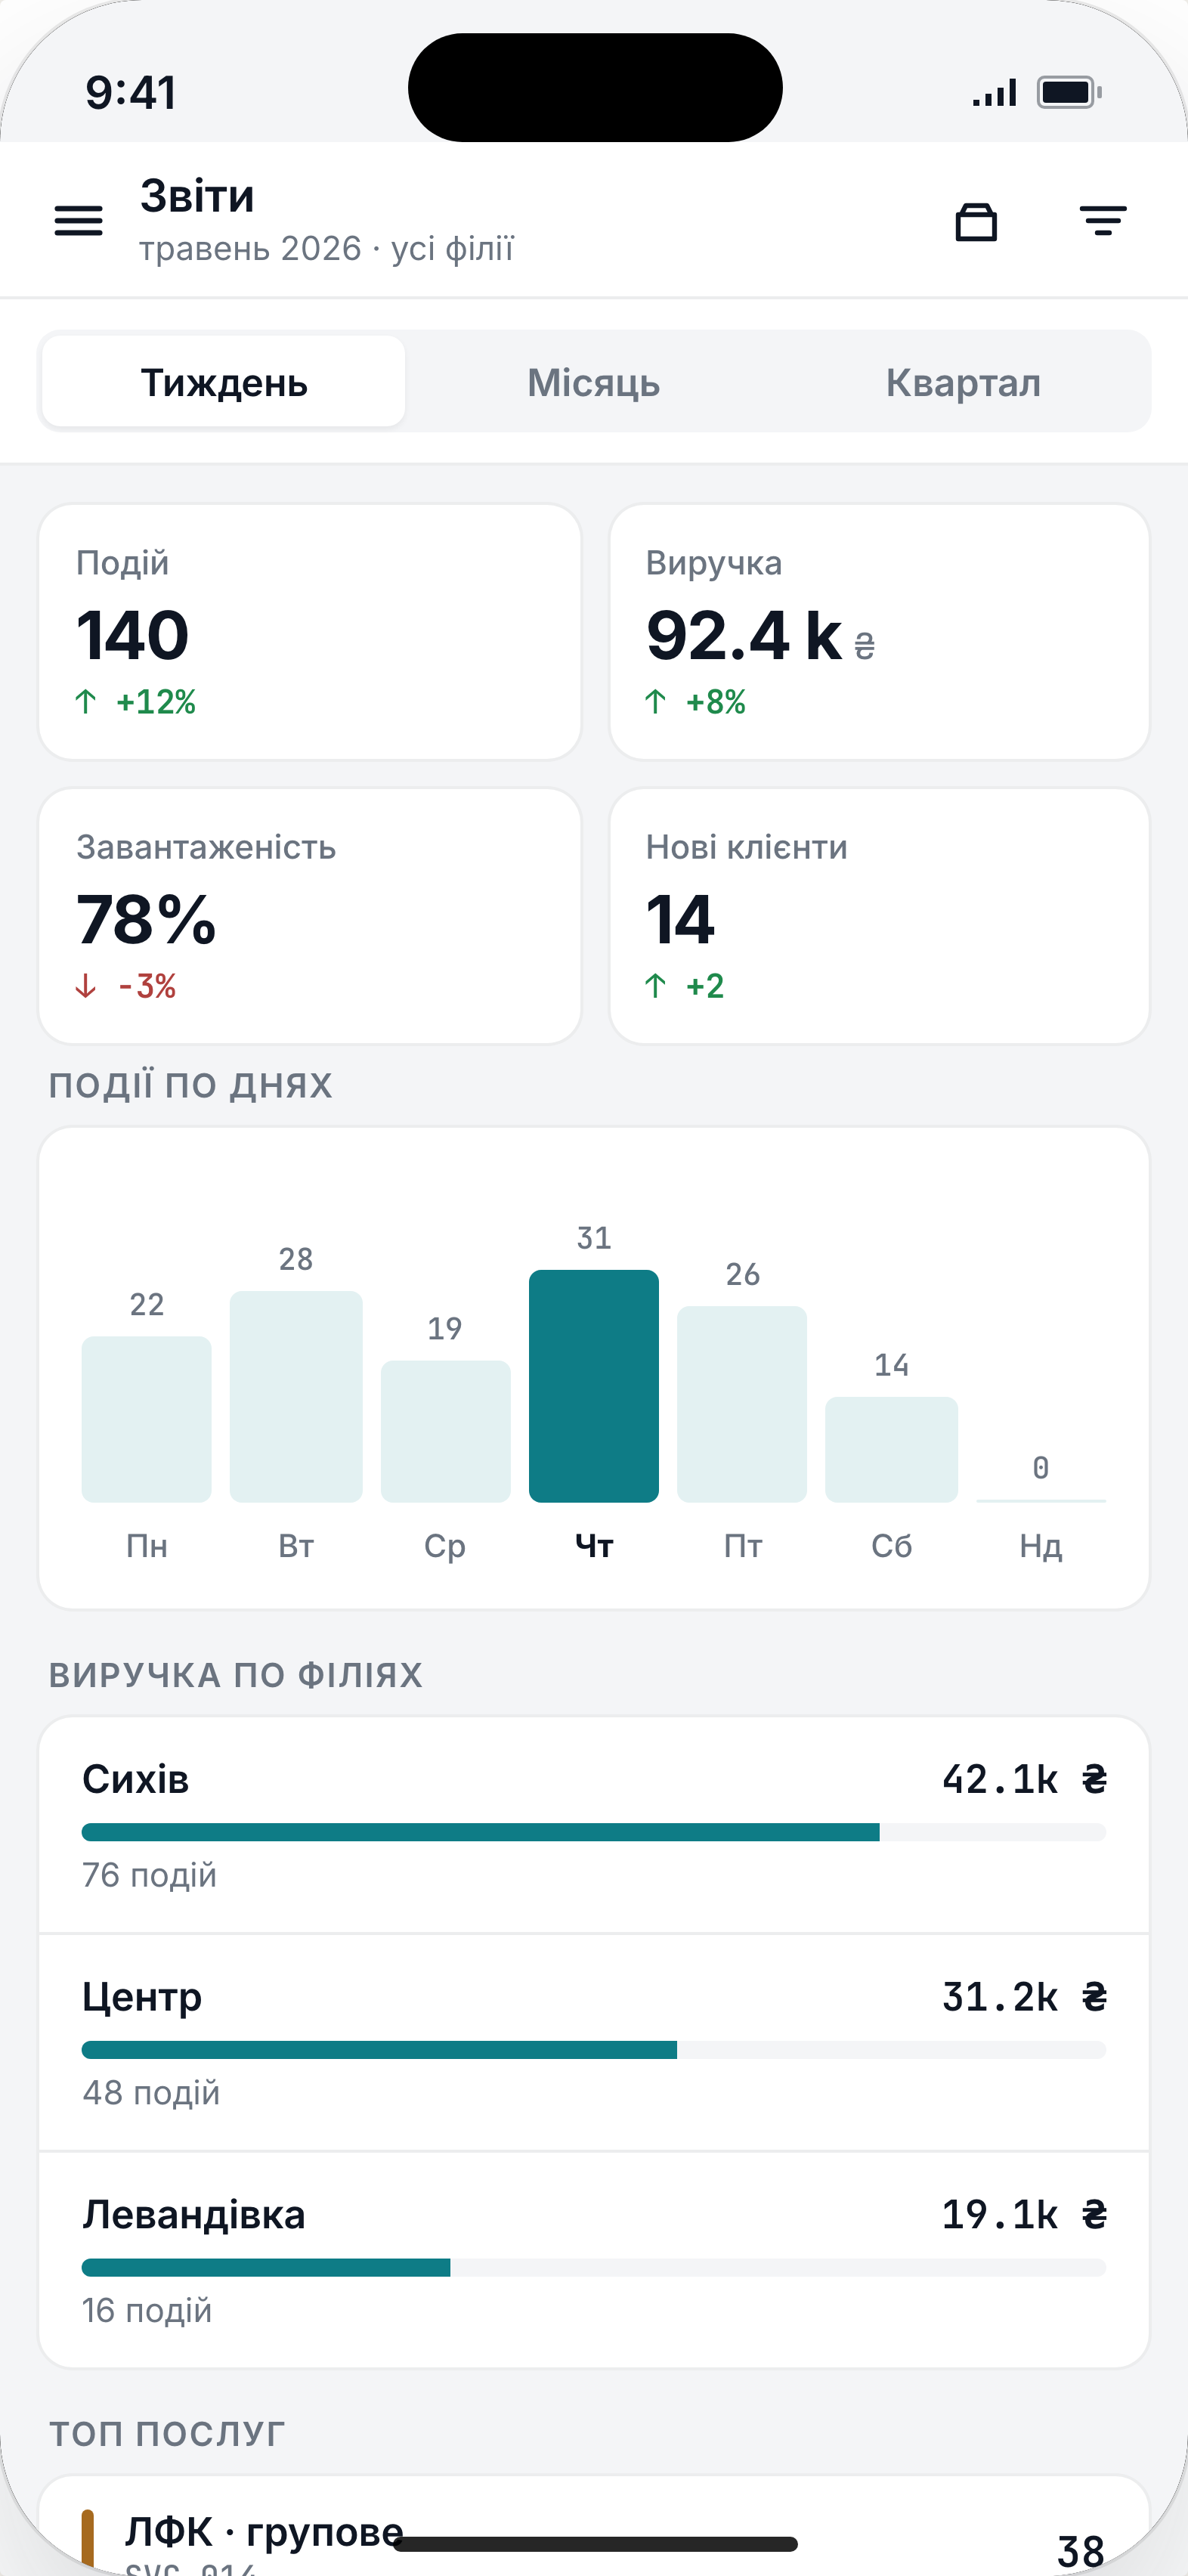The height and width of the screenshot is (2576, 1188).
Task: Switch to the Місяць tab
Action: (x=594, y=382)
